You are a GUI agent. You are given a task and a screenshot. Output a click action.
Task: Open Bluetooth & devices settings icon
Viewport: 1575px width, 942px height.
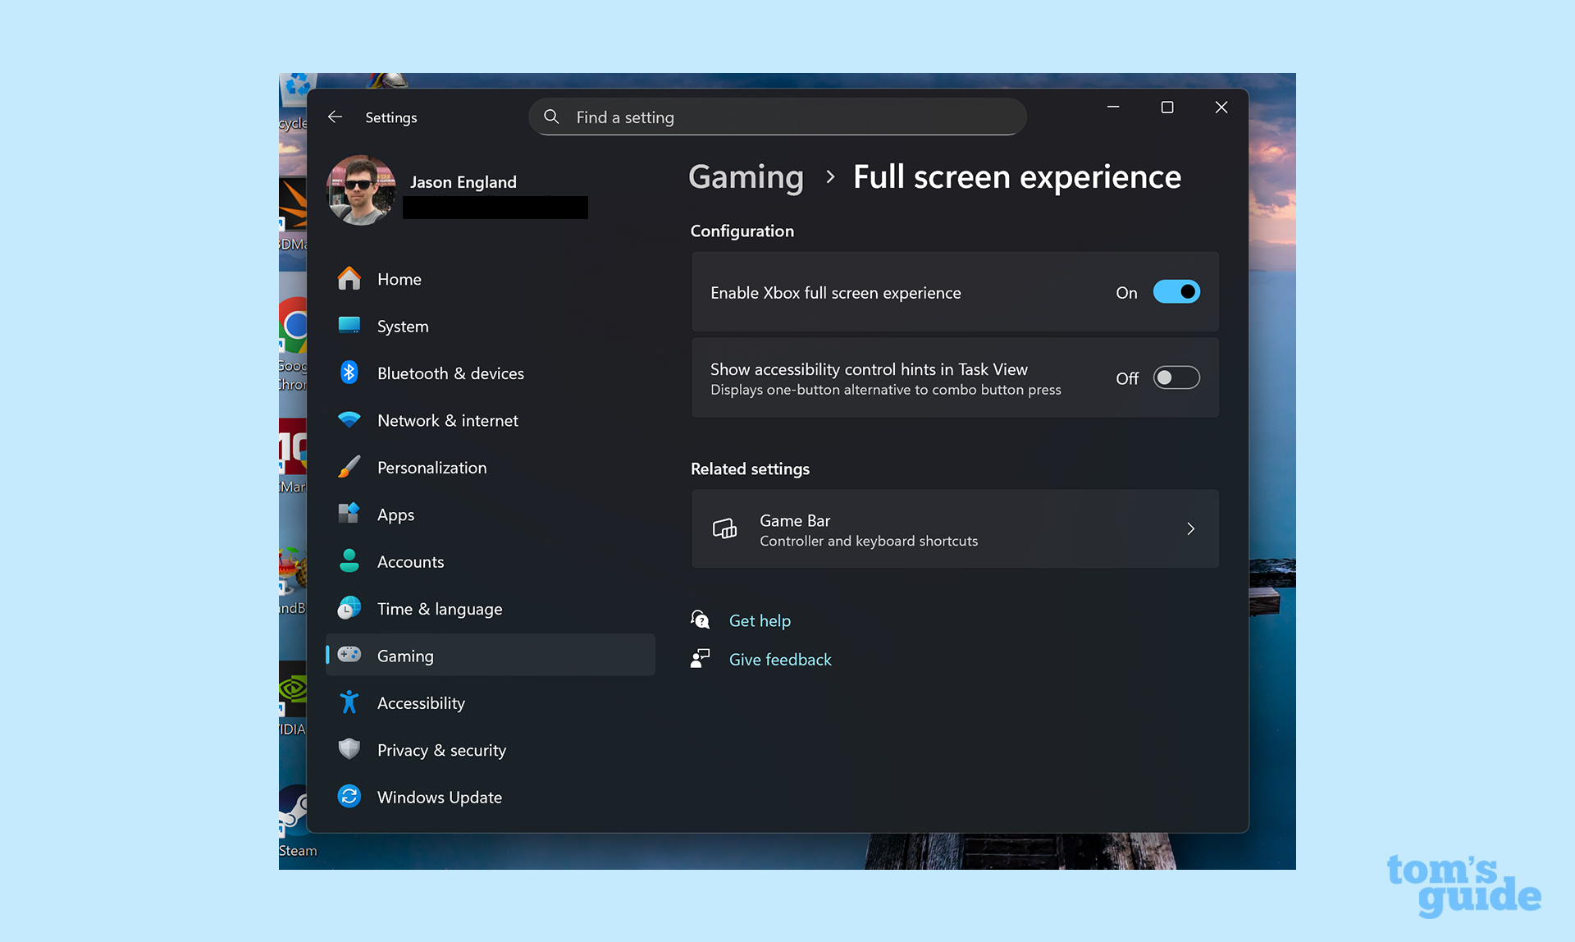pos(349,373)
